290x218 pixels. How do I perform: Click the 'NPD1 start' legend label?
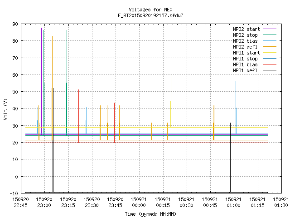[246, 53]
